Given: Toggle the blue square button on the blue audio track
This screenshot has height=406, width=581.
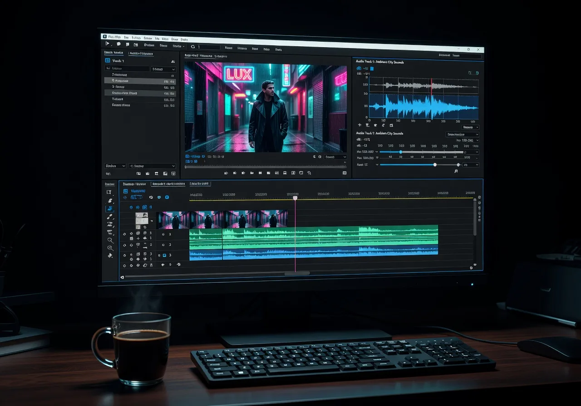Looking at the screenshot, I should (x=164, y=256).
